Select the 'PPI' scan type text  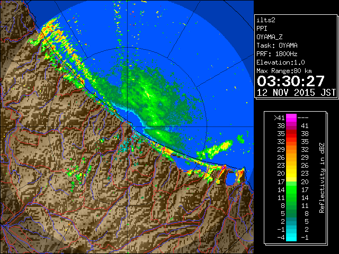[x=262, y=29]
